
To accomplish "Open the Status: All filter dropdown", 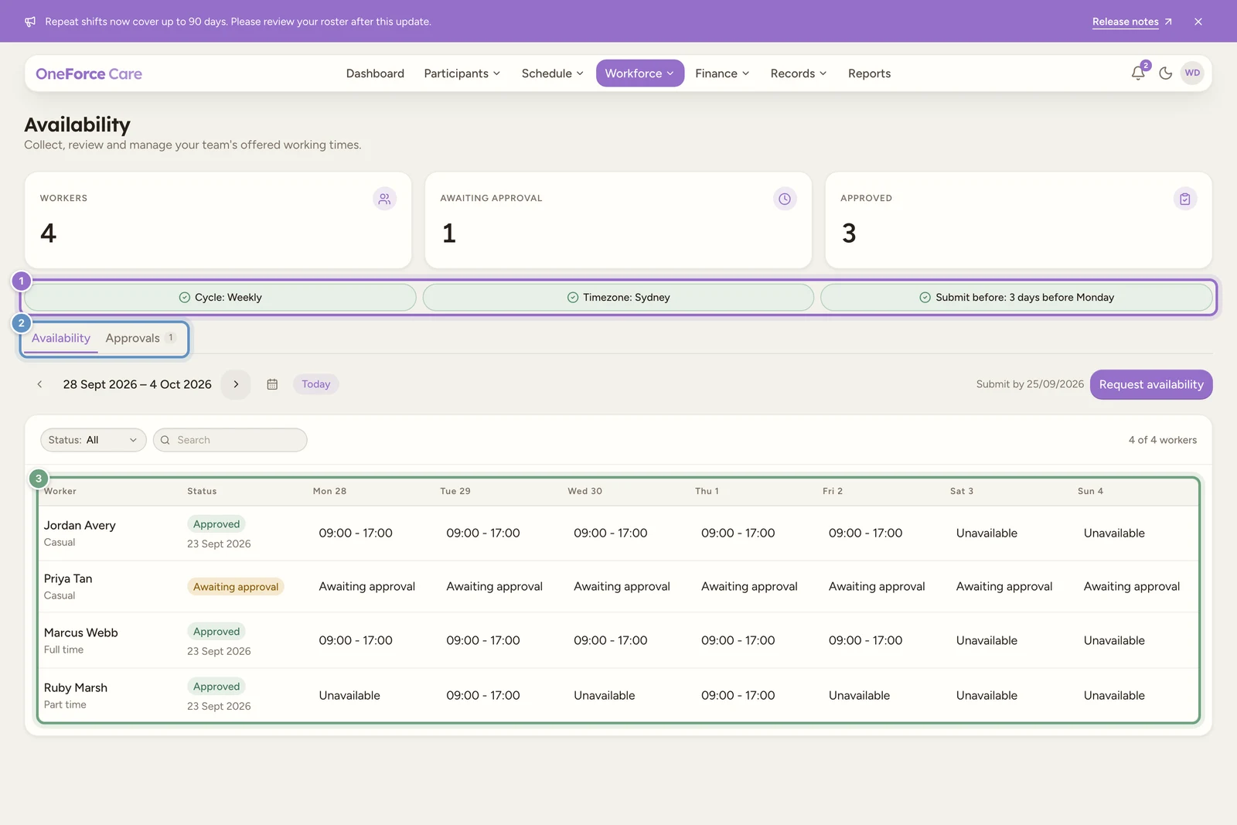I will pyautogui.click(x=93, y=440).
